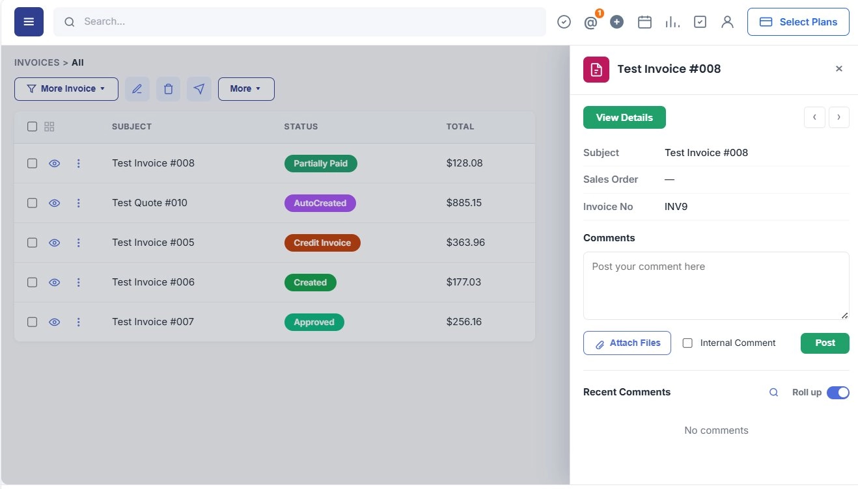Open Test Invoice #005 subject
Viewport: 858px width, 489px height.
point(153,243)
